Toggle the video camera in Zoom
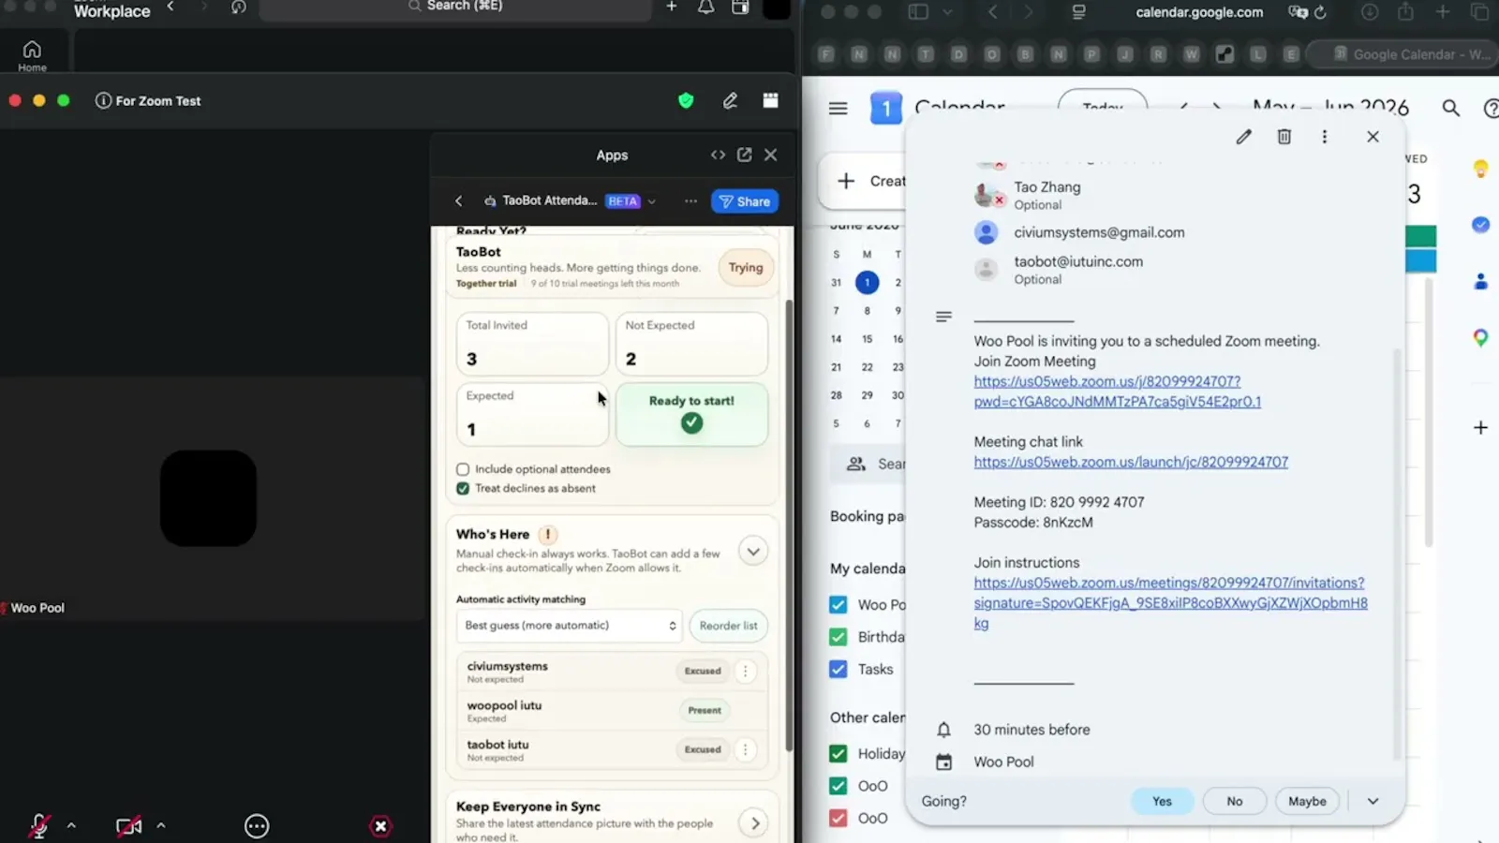 tap(128, 826)
